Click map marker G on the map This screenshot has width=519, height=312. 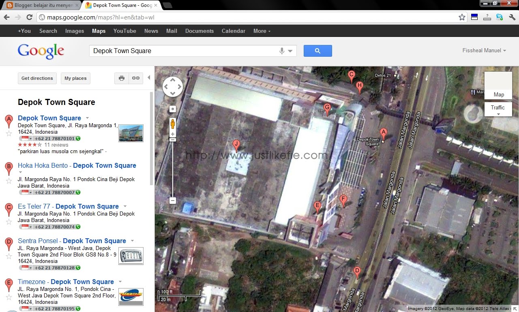click(327, 109)
